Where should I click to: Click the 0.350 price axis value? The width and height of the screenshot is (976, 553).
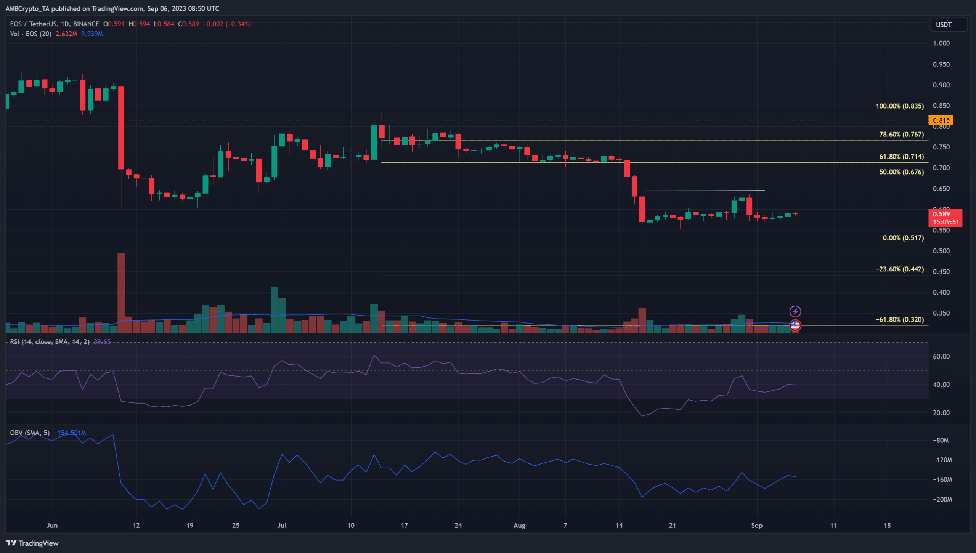(x=941, y=313)
